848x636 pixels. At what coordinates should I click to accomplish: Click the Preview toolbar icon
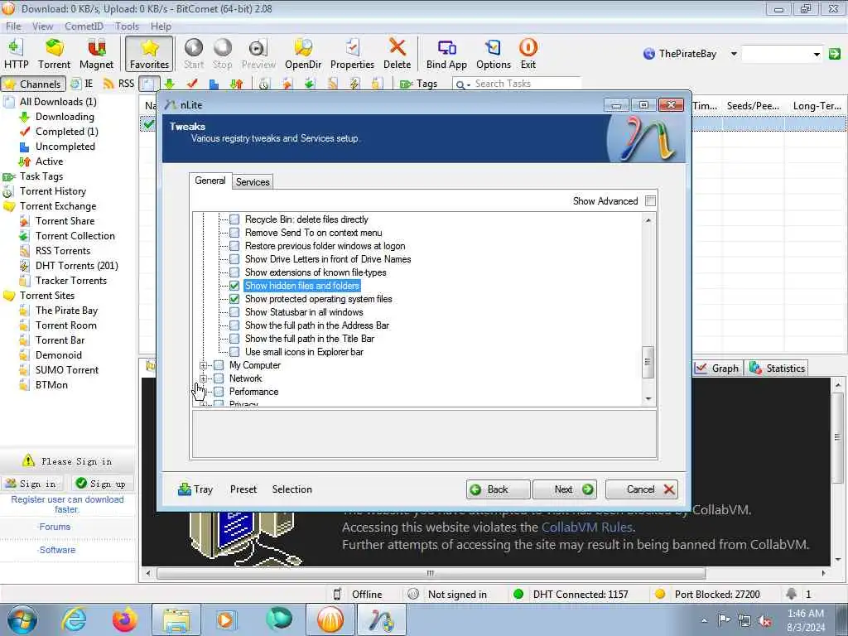(258, 54)
